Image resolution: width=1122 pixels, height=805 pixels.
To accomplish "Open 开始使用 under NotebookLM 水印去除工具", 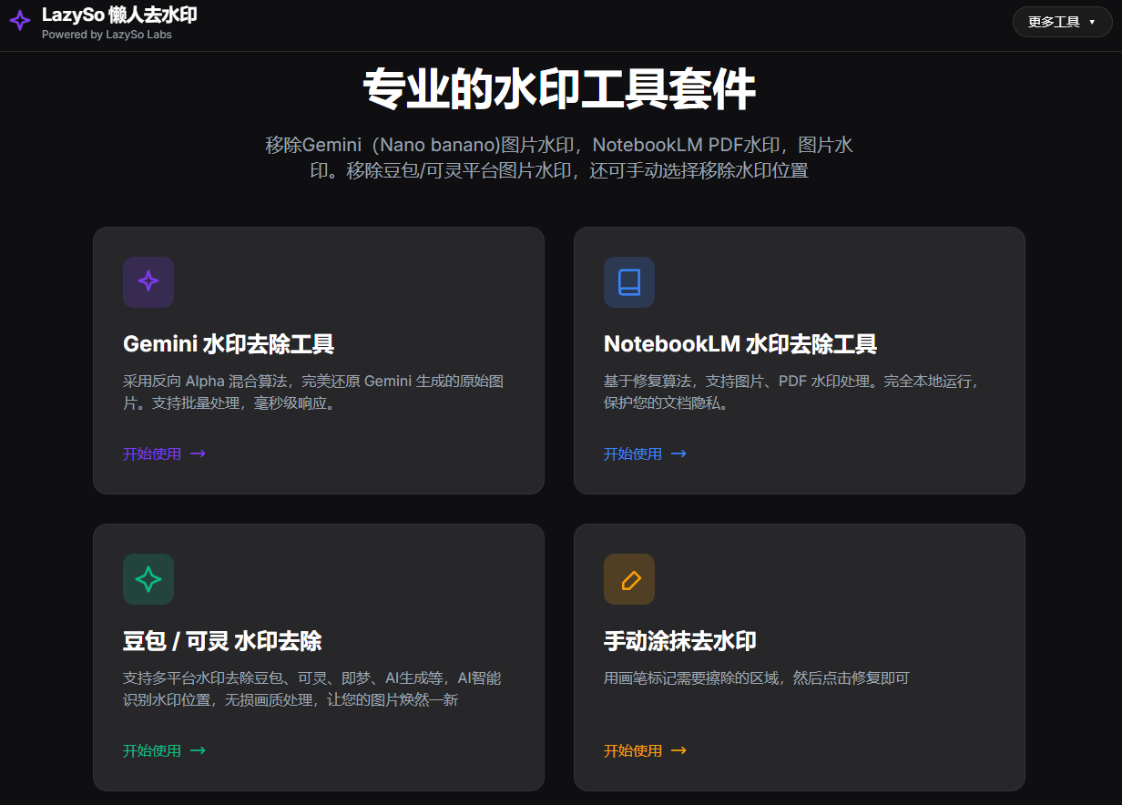I will pos(633,453).
